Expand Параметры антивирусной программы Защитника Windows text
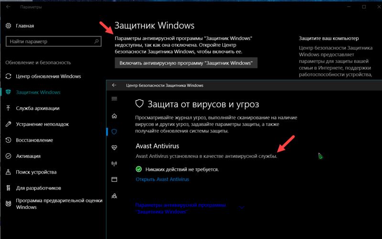382x239 pixels. pyautogui.click(x=180, y=208)
